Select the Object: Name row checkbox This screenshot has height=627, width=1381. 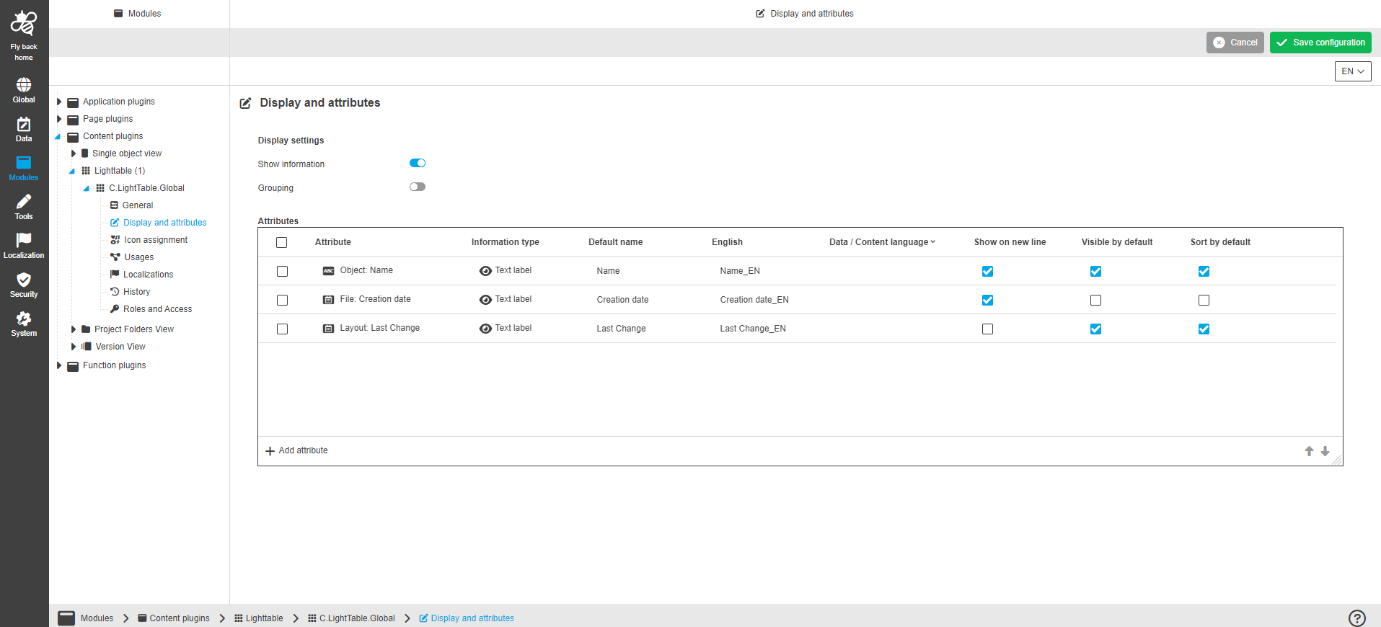click(282, 271)
